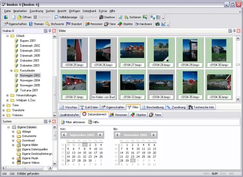The height and width of the screenshot is (177, 243).
Task: Select the Im Hafen von Bud thumbnail
Action: 103,85
